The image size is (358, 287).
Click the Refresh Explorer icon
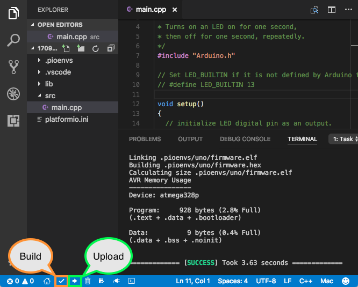[x=96, y=48]
